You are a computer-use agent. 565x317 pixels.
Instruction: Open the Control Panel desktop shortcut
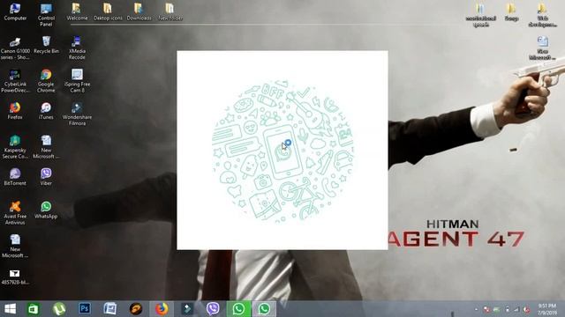pos(46,15)
